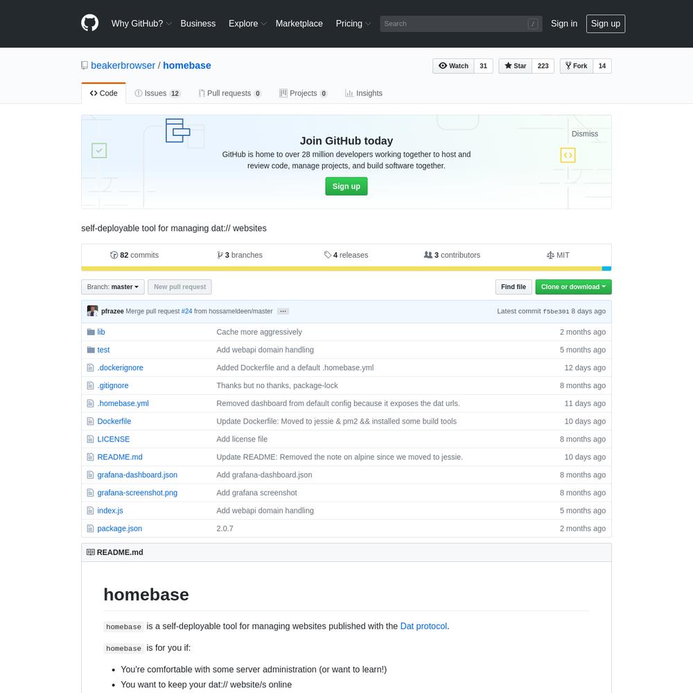The height and width of the screenshot is (693, 693).
Task: Open the Branch: master selector
Action: click(113, 287)
